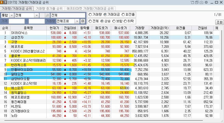
Task: Click the orange screen number 1 icon
Action: point(2,2)
